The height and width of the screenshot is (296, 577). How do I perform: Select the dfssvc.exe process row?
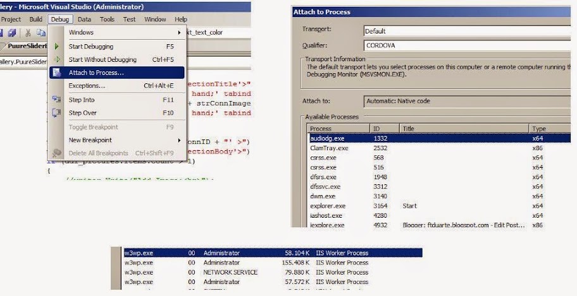[439, 187]
